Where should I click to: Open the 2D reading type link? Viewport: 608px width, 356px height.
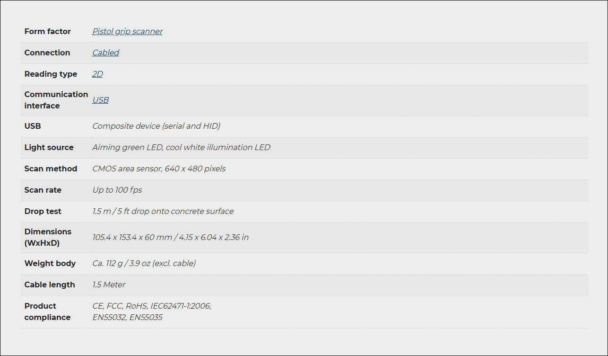tap(97, 74)
